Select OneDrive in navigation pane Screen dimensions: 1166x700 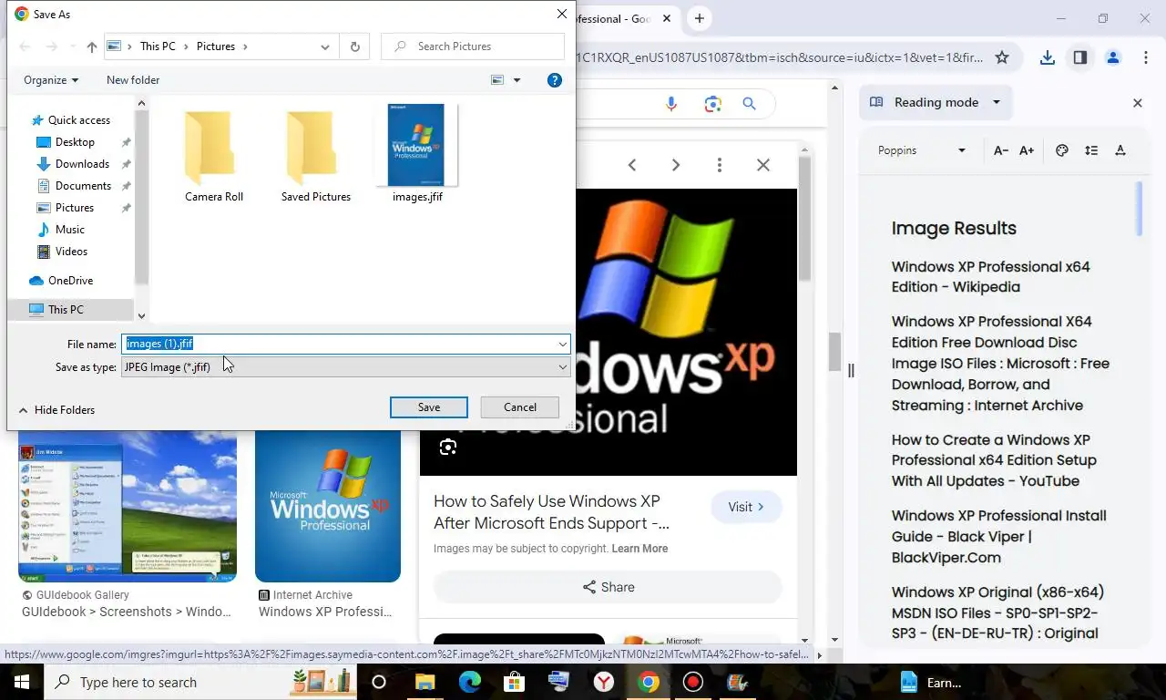pyautogui.click(x=70, y=281)
